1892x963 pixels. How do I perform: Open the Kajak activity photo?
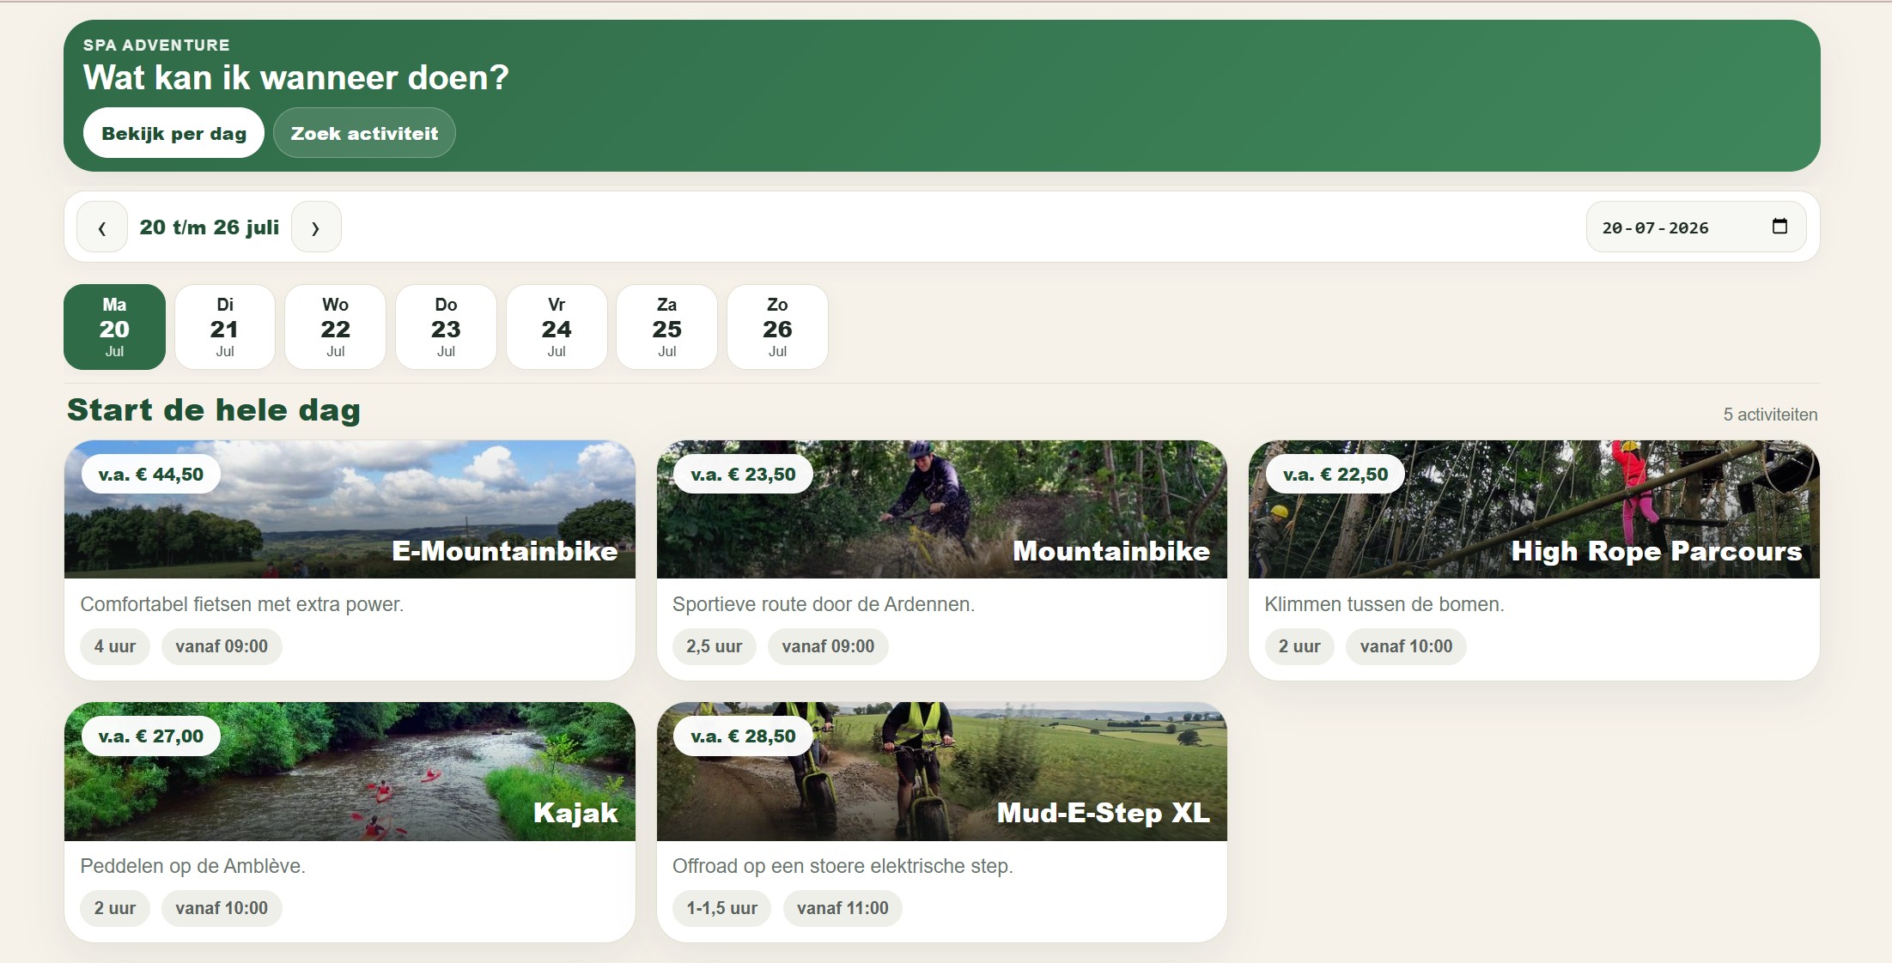(x=350, y=772)
